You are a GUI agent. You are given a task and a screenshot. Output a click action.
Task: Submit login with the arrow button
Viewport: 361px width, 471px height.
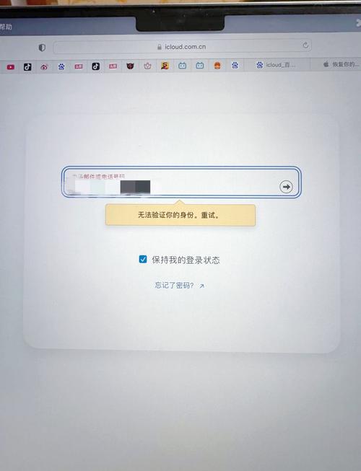coord(286,187)
